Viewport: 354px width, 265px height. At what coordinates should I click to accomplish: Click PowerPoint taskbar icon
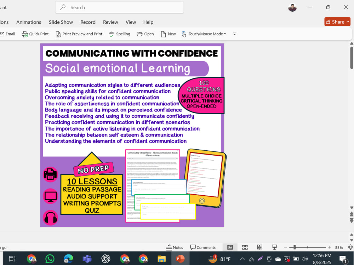point(180,259)
